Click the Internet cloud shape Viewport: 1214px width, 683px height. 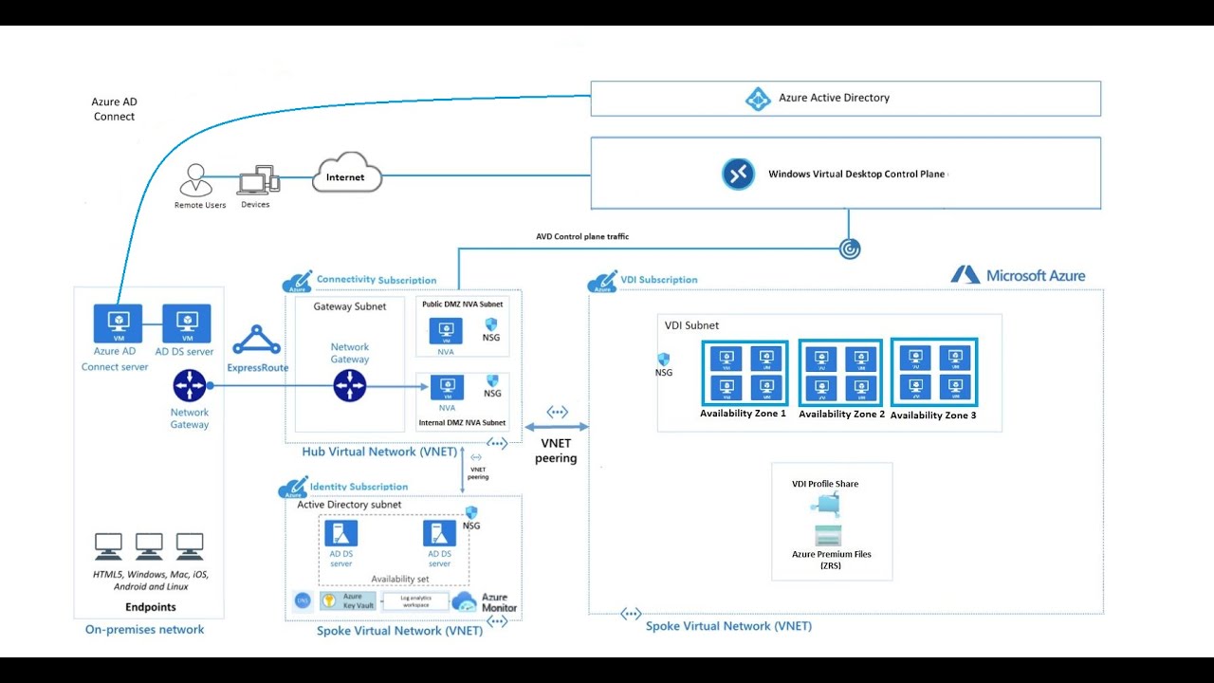click(x=345, y=175)
